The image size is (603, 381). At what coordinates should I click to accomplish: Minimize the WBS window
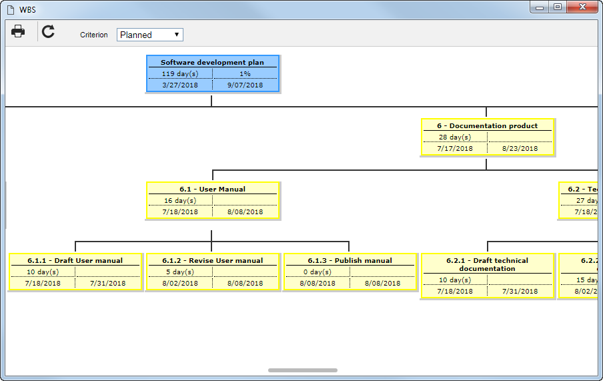click(540, 7)
